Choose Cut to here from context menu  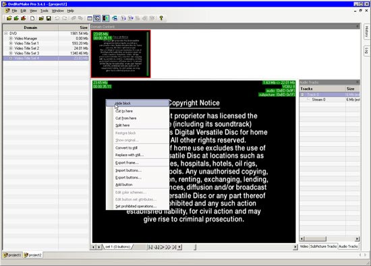click(137, 111)
